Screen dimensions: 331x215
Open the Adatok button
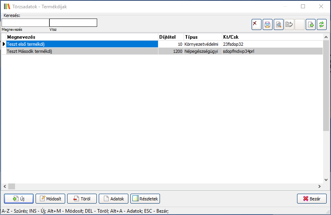point(114,199)
